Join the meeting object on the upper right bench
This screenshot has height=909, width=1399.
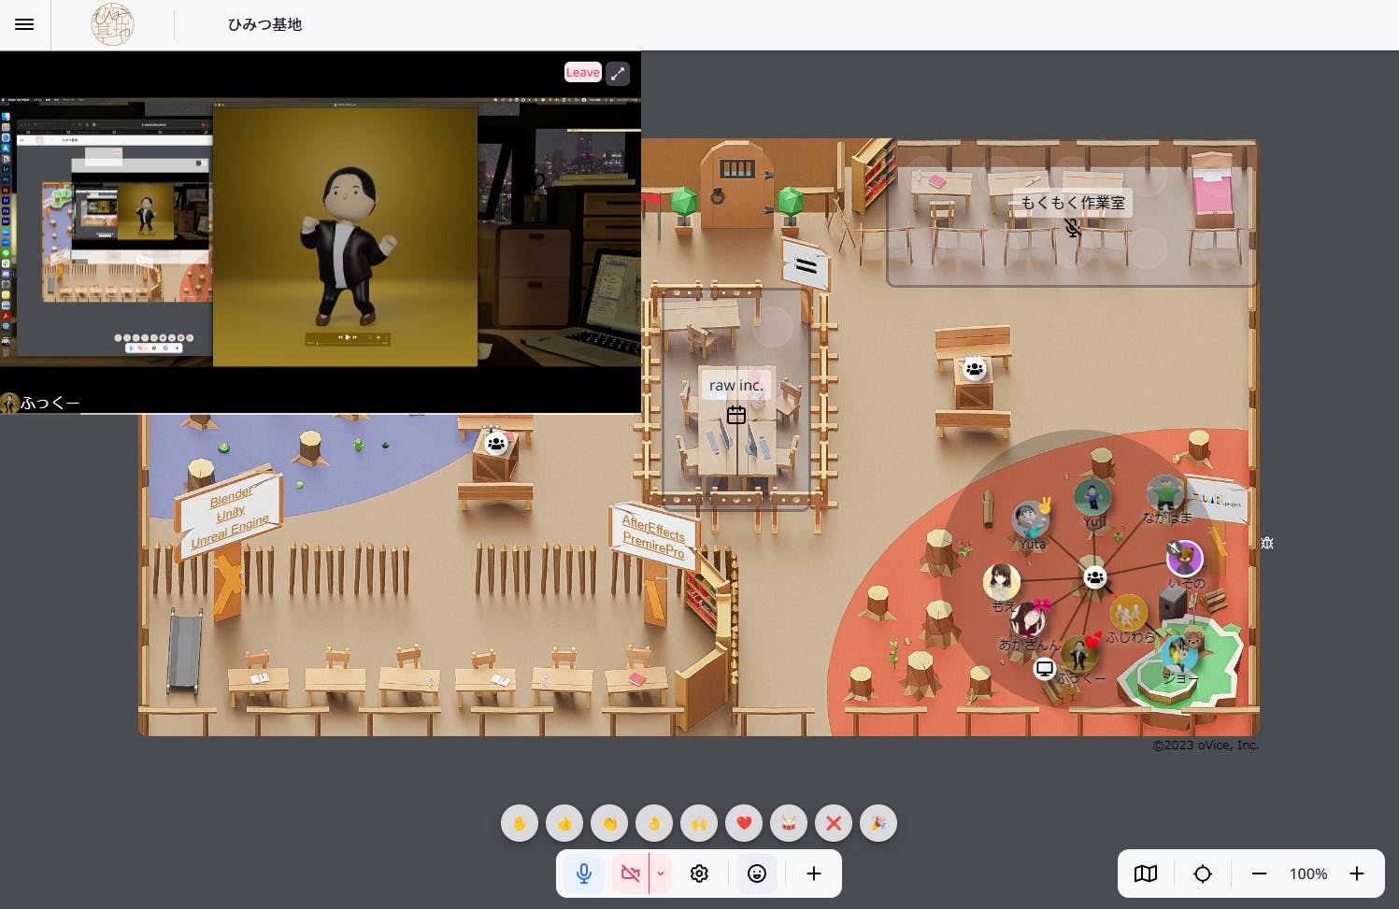tap(975, 369)
